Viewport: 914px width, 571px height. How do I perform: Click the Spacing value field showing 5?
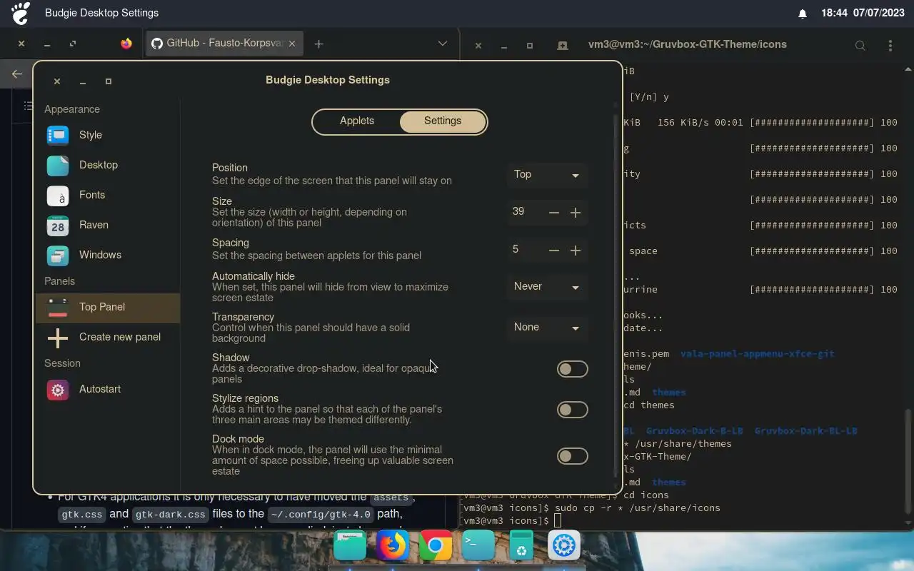[x=525, y=250]
